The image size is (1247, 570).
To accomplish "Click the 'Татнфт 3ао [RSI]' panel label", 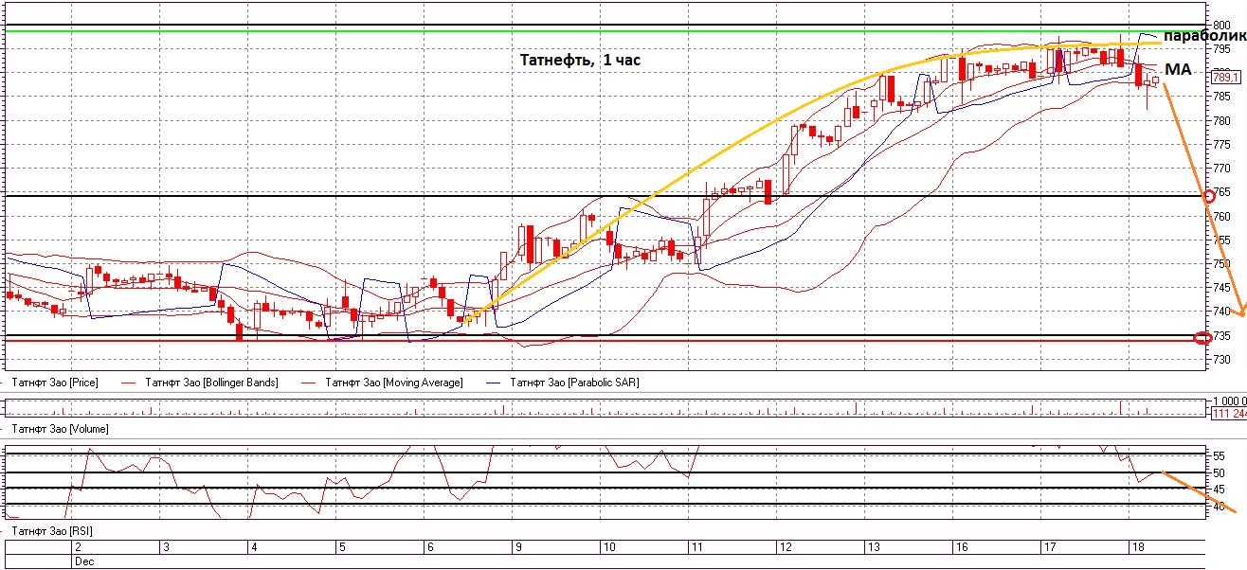I will (x=51, y=529).
